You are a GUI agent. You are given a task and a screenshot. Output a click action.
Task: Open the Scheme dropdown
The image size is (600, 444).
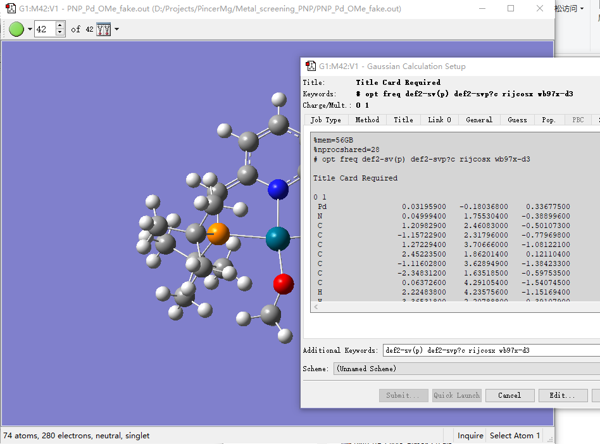[x=466, y=369]
